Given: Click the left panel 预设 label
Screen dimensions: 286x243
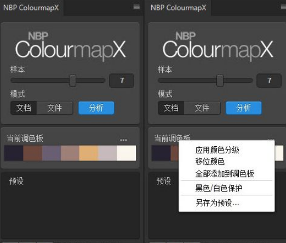Looking at the screenshot, I should 16,181.
